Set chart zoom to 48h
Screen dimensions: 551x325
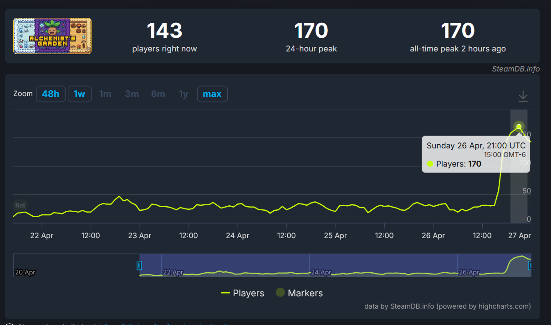pyautogui.click(x=51, y=94)
